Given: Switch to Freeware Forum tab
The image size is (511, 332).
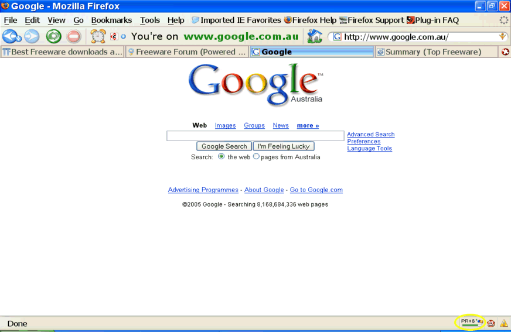Looking at the screenshot, I should (187, 52).
